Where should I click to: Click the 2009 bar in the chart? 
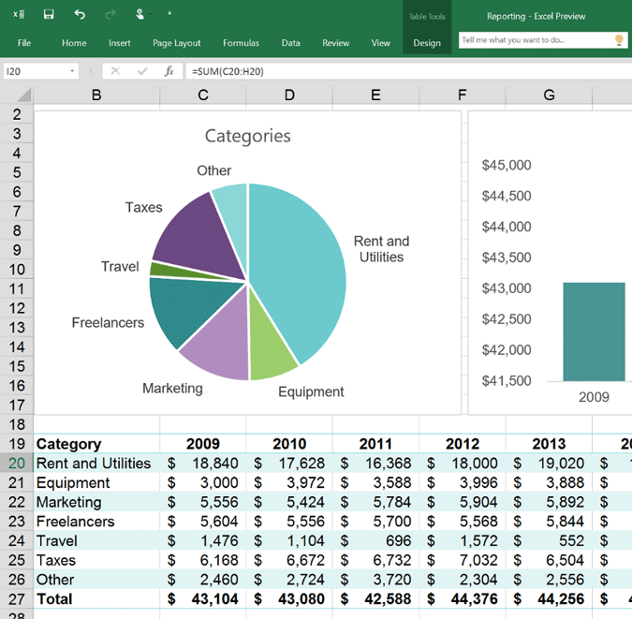594,332
